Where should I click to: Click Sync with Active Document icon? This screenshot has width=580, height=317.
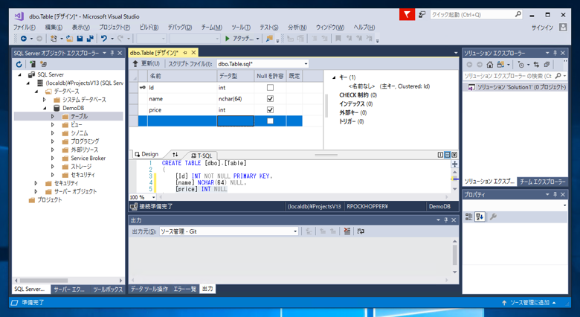tap(536, 65)
